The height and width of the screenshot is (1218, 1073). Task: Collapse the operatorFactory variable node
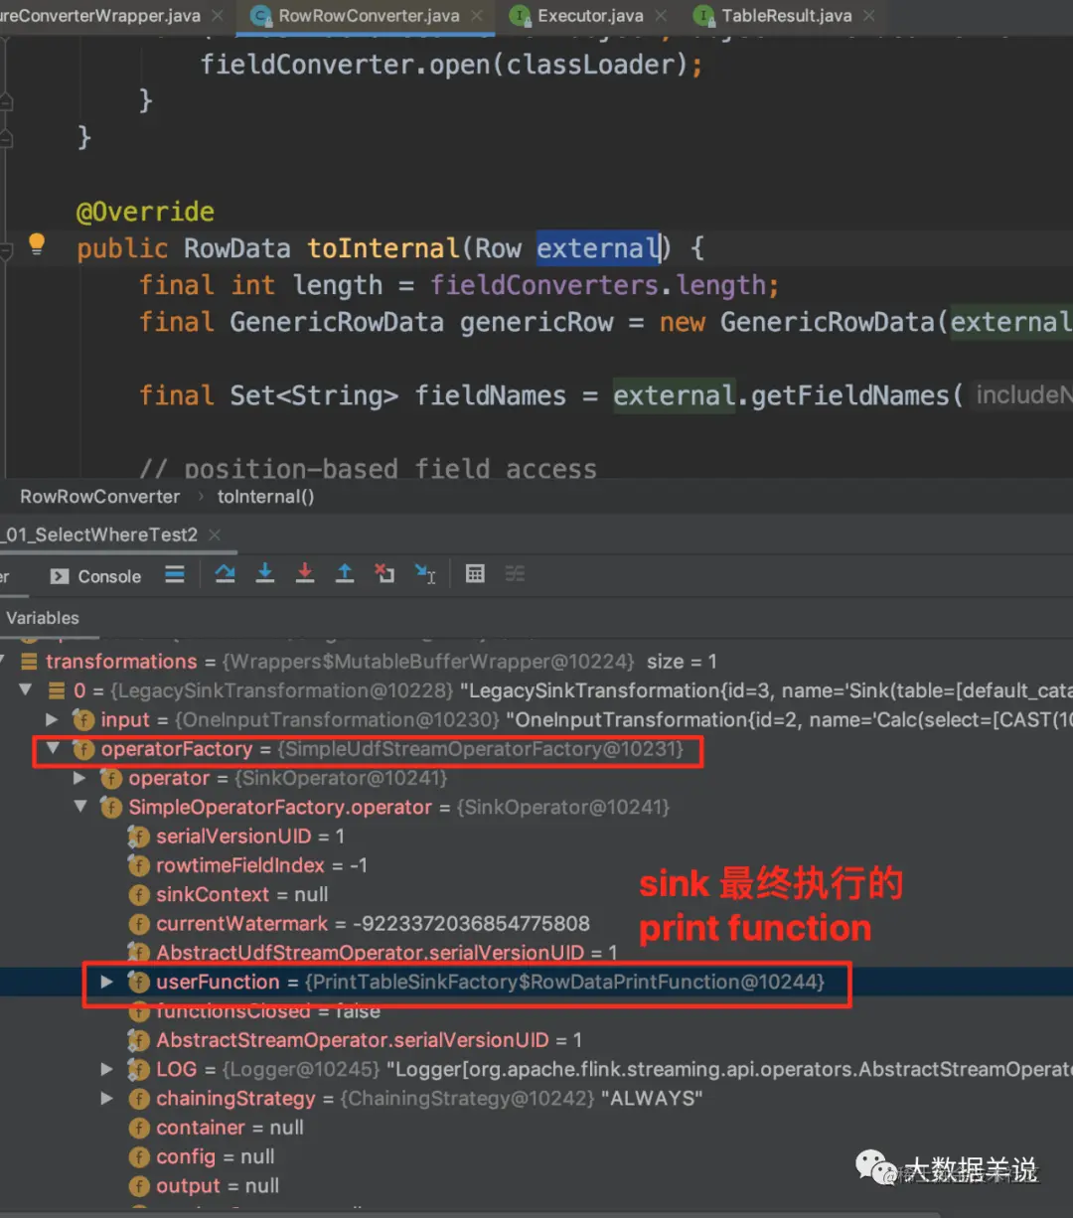pyautogui.click(x=53, y=749)
